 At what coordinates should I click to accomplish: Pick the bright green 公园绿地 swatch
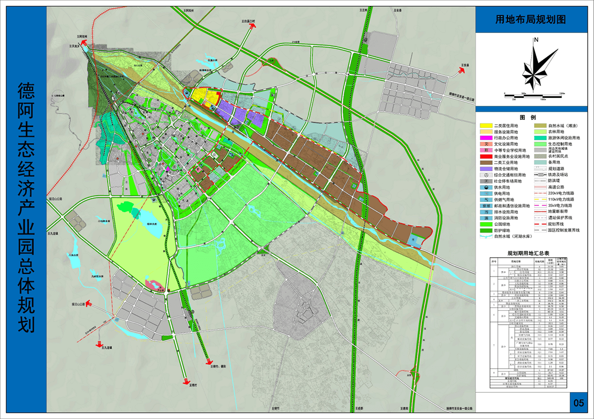tap(486, 225)
